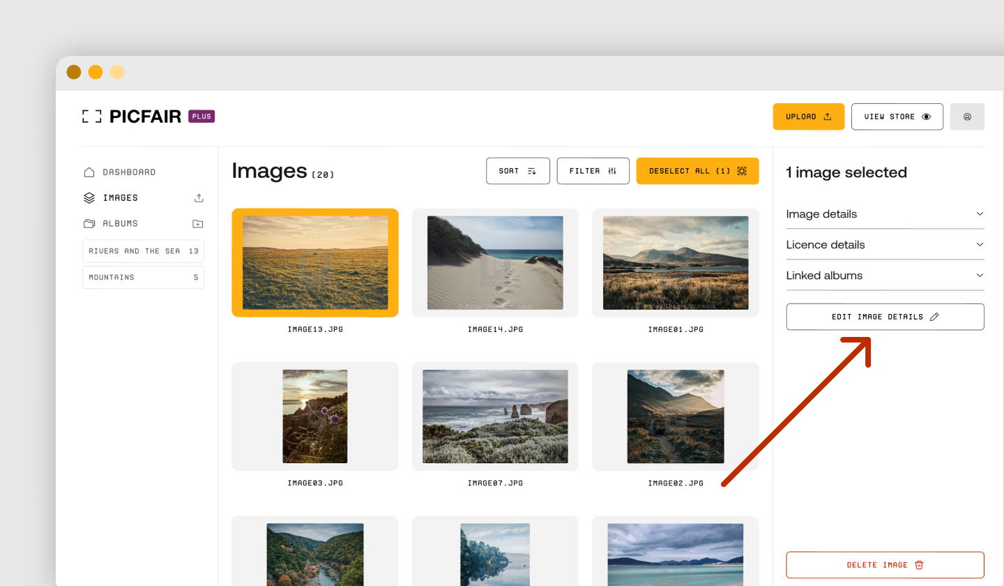Open the Sort options
The height and width of the screenshot is (586, 1004).
point(518,171)
